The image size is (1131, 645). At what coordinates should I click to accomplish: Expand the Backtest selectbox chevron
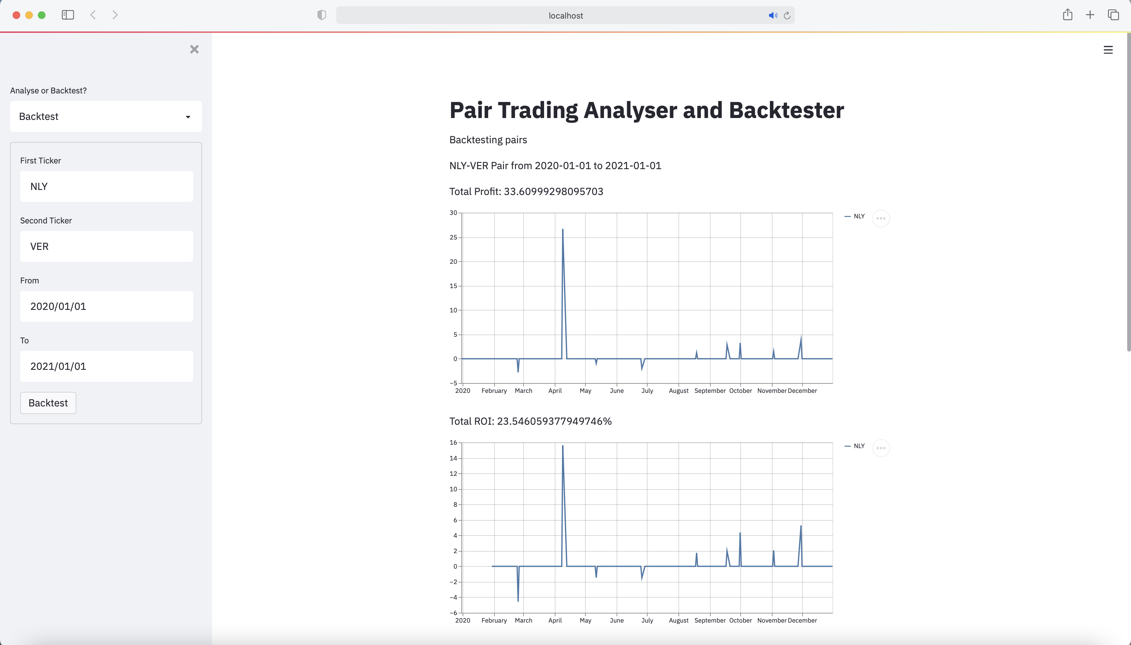(187, 117)
